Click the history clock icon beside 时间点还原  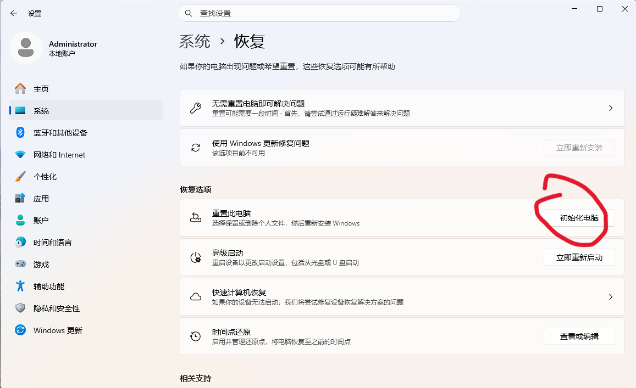196,336
